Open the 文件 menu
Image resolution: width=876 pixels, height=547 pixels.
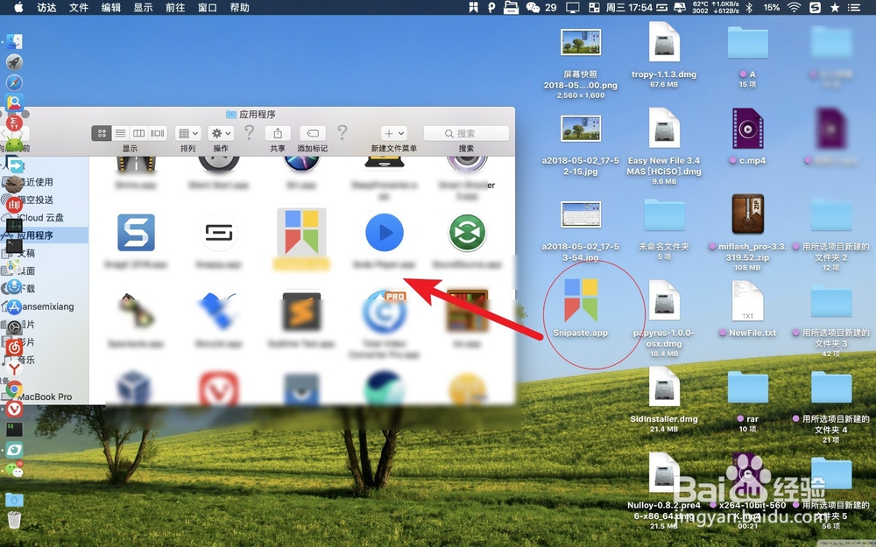(79, 7)
